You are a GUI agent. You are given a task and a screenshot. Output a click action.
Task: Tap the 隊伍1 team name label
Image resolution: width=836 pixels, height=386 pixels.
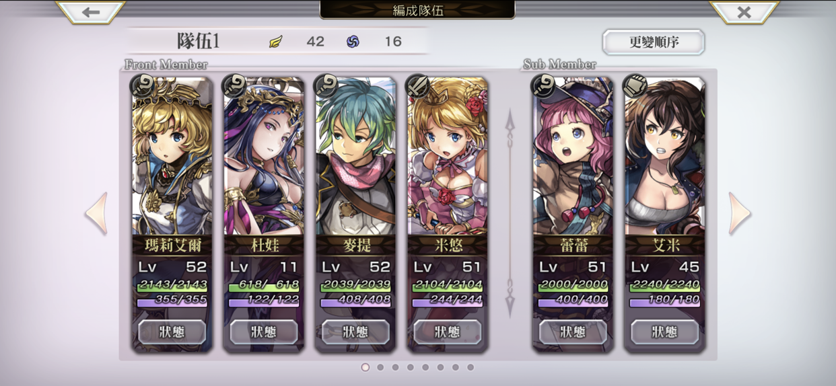[199, 41]
